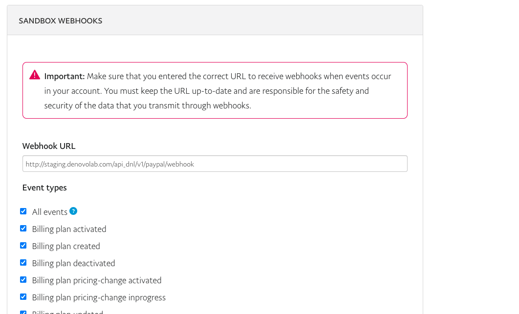Toggle Billing plan pricing-change inprogress checkbox
Screen dimensions: 519x314
click(23, 297)
